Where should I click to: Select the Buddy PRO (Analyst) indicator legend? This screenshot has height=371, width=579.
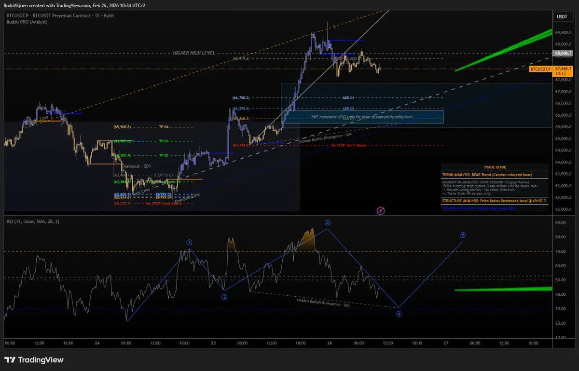(x=27, y=22)
